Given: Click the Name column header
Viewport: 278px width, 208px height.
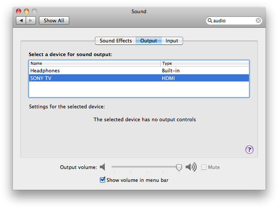Looking at the screenshot, I should click(x=95, y=63).
